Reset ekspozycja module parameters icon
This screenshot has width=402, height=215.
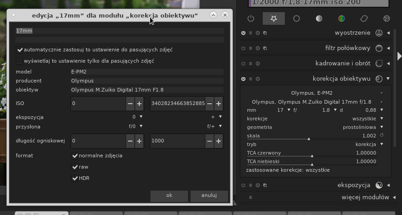point(258,185)
